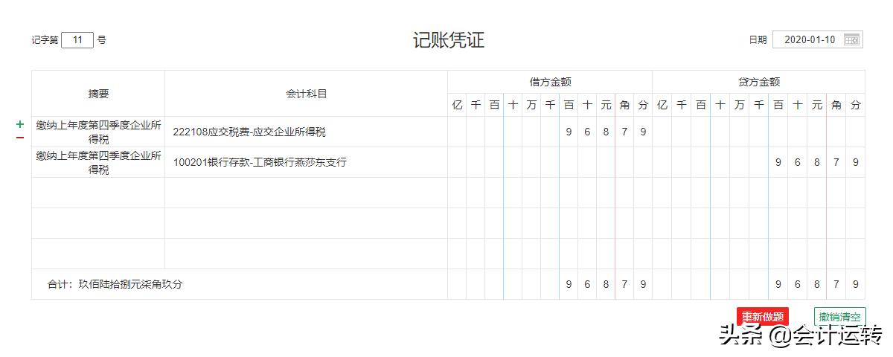Click the 摘要 column header
This screenshot has width=893, height=357.
[98, 94]
